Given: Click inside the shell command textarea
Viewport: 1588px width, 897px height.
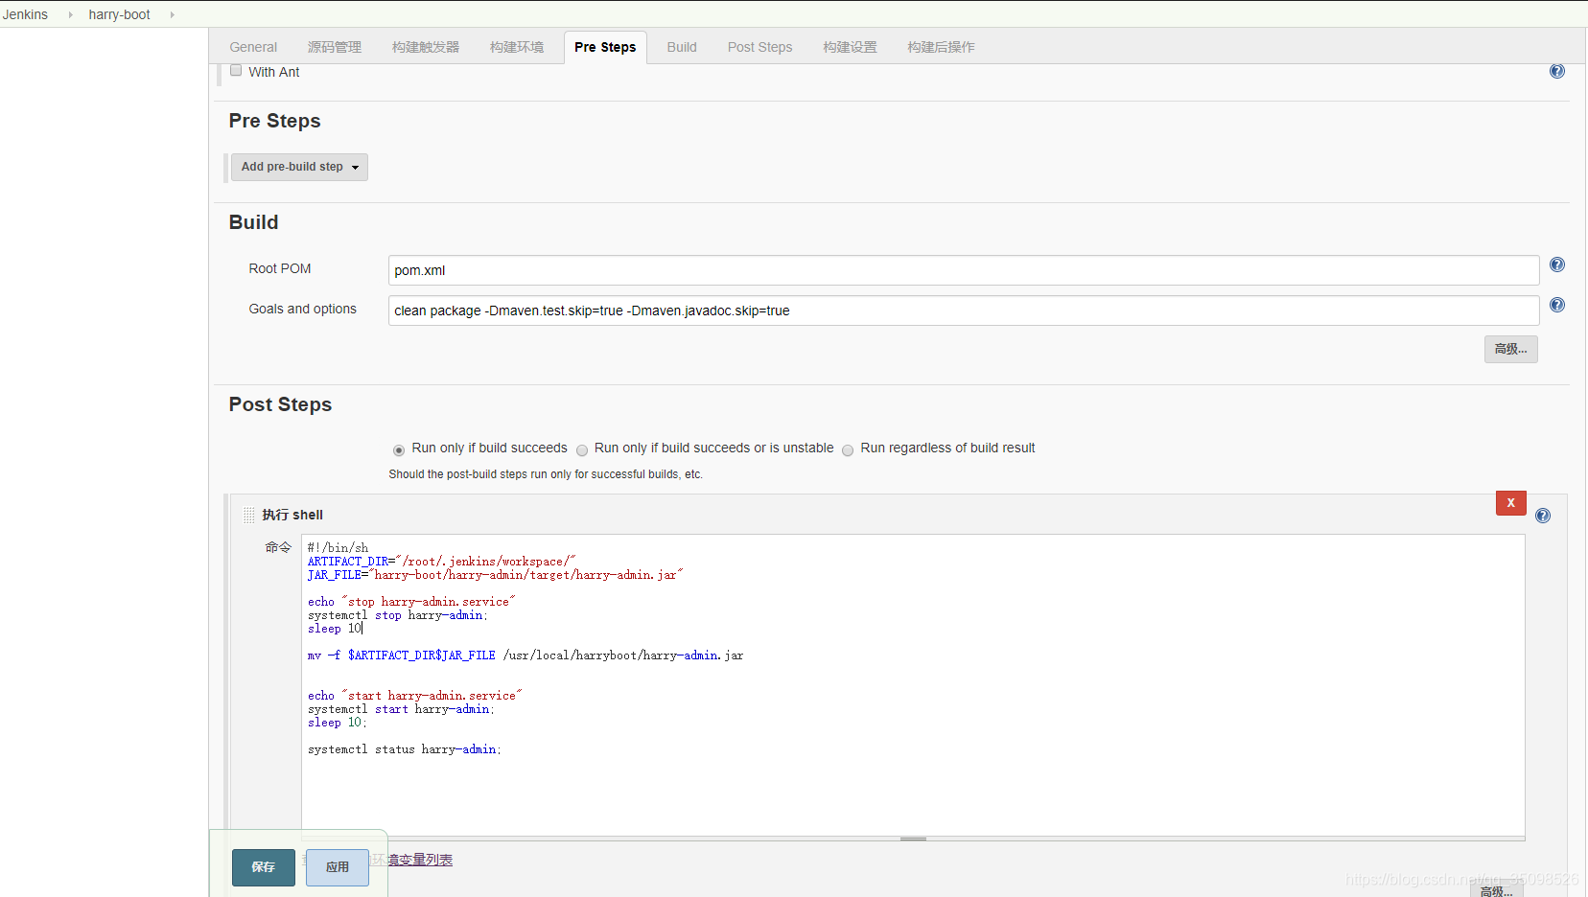Looking at the screenshot, I should pyautogui.click(x=913, y=685).
